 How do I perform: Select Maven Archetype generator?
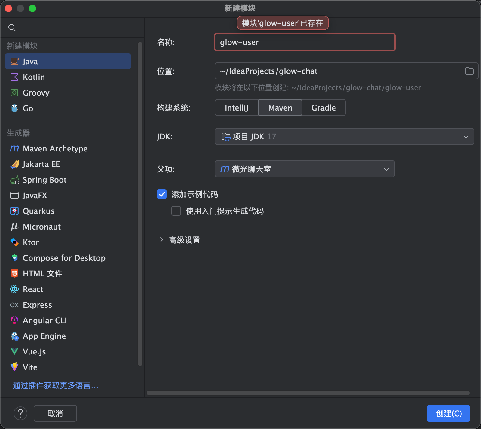(55, 149)
